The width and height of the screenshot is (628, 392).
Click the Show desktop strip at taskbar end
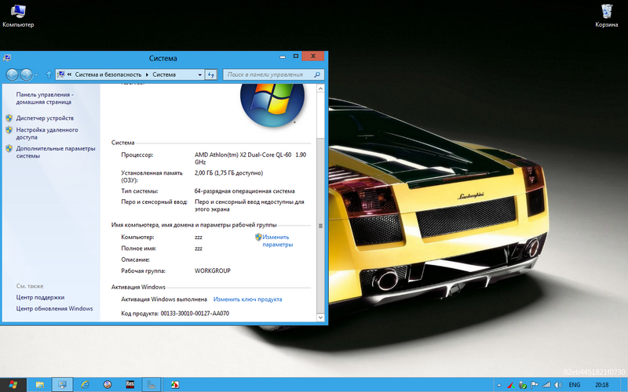pyautogui.click(x=623, y=385)
